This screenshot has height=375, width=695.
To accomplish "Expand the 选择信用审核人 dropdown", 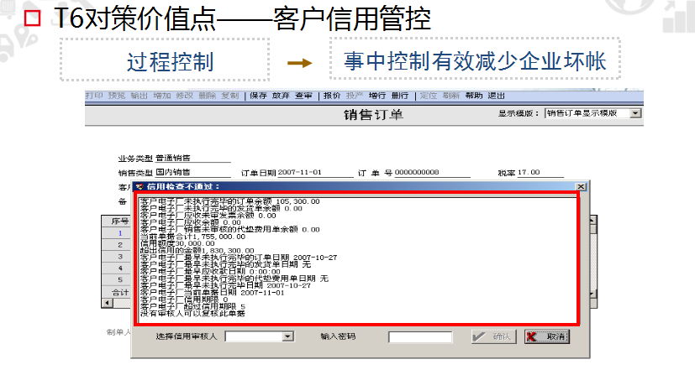I will 287,336.
